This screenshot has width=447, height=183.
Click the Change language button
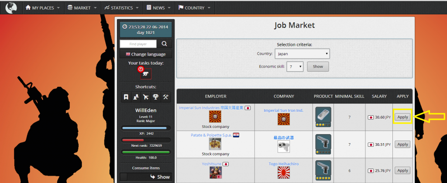point(146,54)
